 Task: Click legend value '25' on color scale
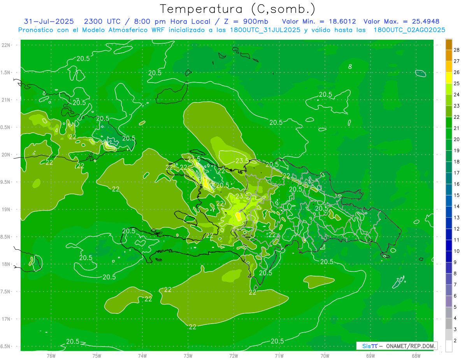click(457, 83)
